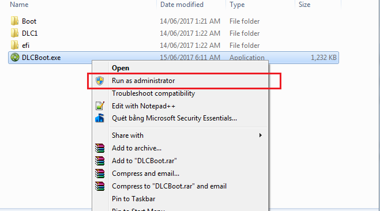Screen dimensions: 380x211
Task: Select Compress to "DLCBoot.rar" and email
Action: coord(169,186)
